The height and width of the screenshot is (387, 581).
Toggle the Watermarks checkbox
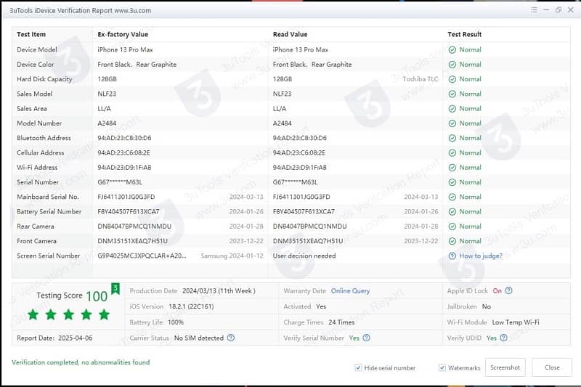[x=442, y=367]
